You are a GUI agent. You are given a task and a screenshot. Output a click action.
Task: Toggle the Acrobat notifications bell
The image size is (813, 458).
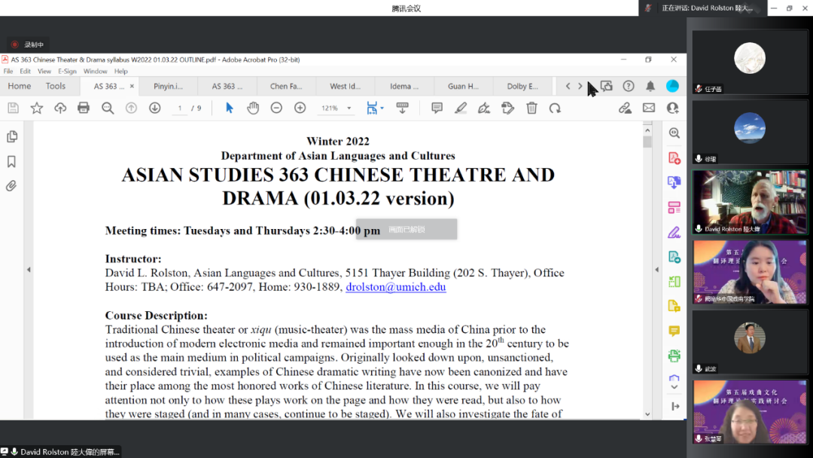pyautogui.click(x=650, y=86)
